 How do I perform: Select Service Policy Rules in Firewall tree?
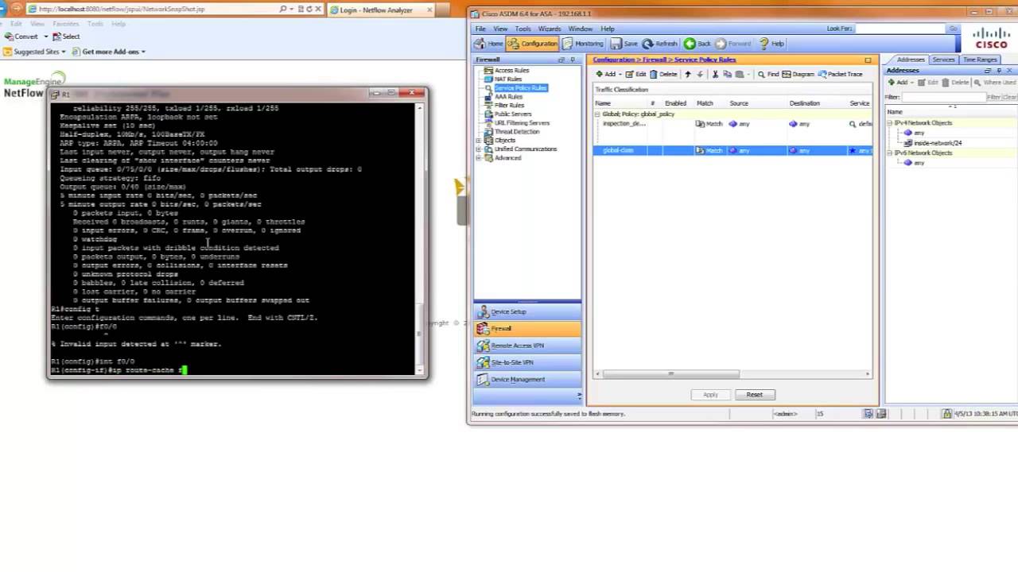[520, 87]
